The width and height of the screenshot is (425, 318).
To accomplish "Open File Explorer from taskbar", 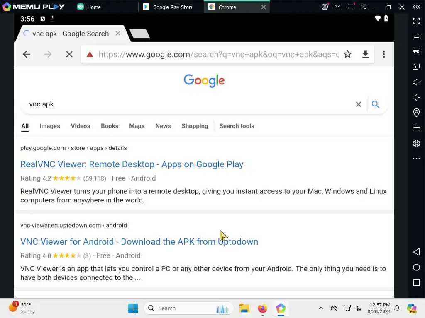I will click(x=244, y=308).
